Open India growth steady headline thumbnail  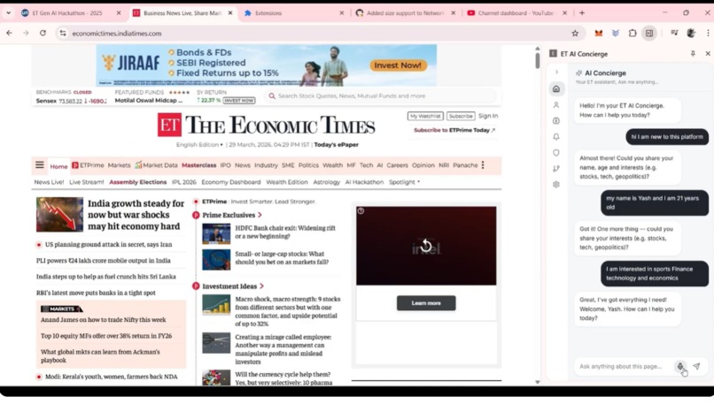click(x=59, y=215)
